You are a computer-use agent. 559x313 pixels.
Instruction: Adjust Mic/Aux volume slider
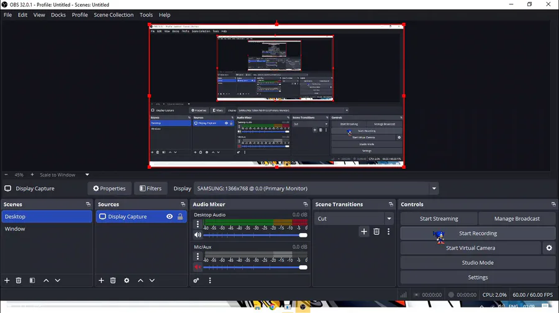click(x=255, y=267)
